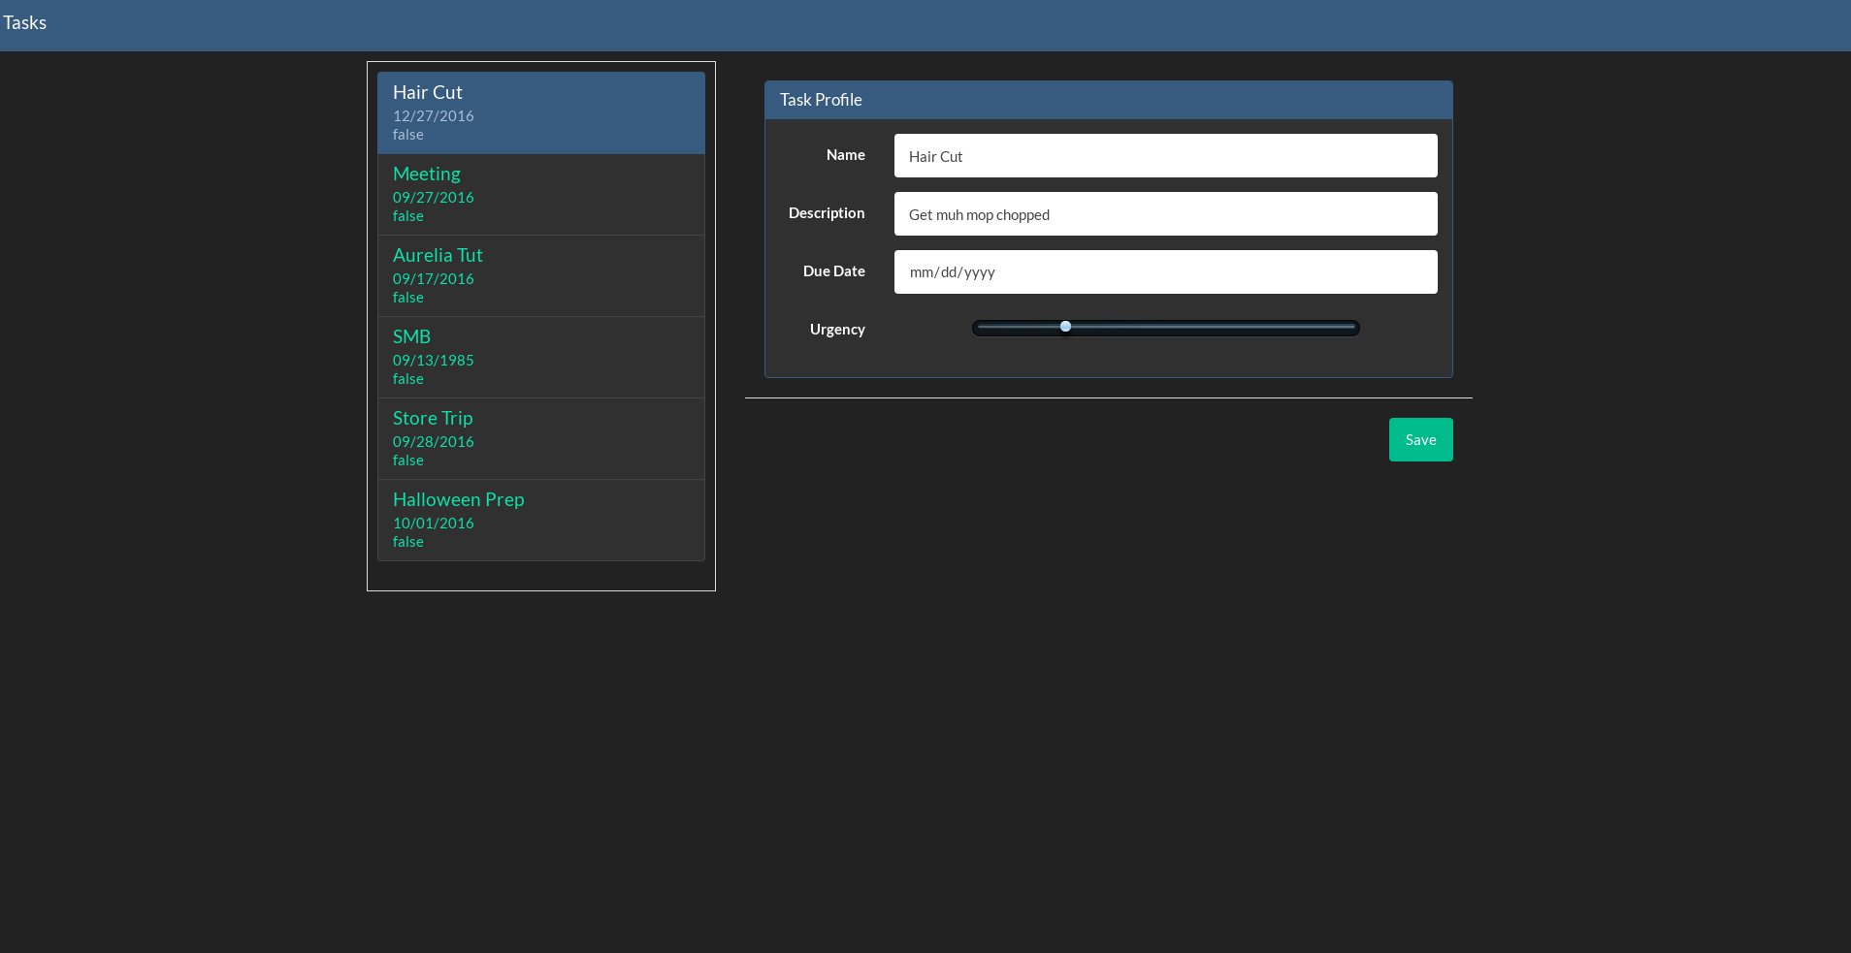Image resolution: width=1851 pixels, height=953 pixels.
Task: Select the Aurelia Tut task
Action: coord(541,275)
